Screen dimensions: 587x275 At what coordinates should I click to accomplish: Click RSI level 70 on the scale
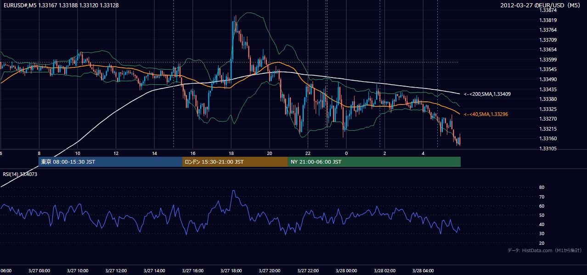[x=542, y=197]
